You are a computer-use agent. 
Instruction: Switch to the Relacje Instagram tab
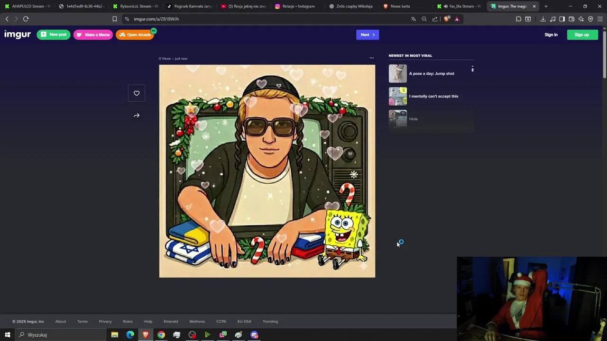click(x=297, y=6)
